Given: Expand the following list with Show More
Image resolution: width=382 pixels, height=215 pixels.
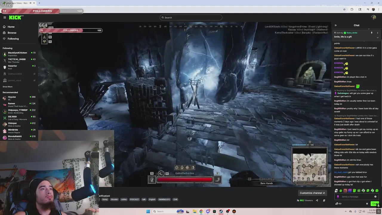Looking at the screenshot, I should click(x=8, y=87).
